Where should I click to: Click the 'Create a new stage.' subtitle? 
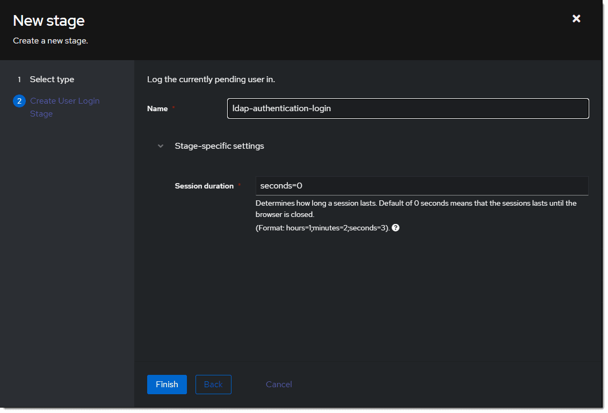tap(50, 41)
